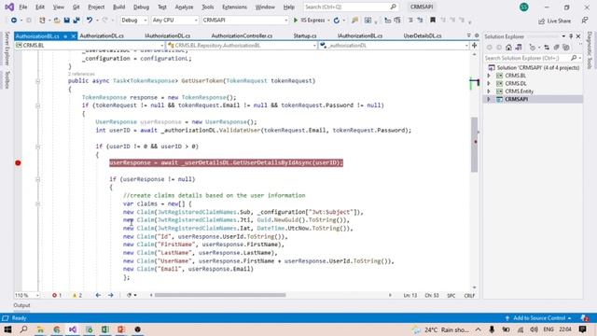
Task: Click Sync with Active Document icon
Action: tap(547, 48)
